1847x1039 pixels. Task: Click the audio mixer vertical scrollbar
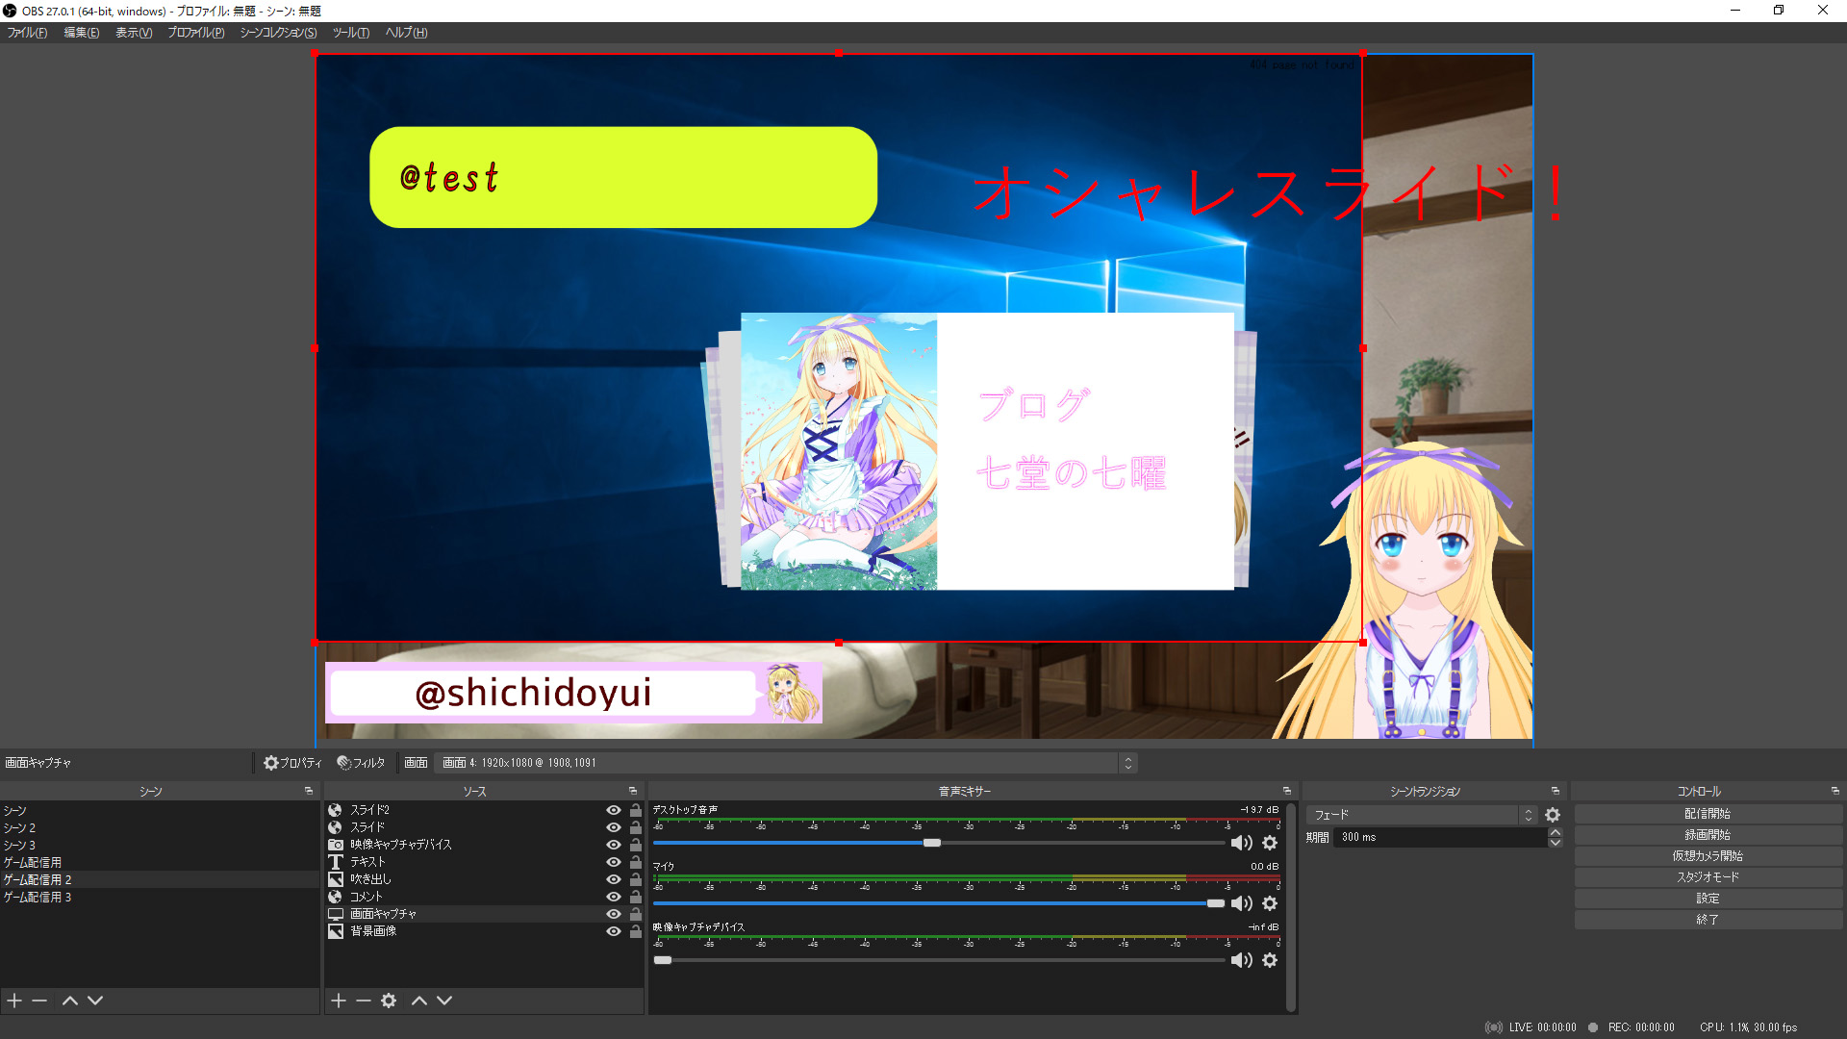[x=1291, y=907]
